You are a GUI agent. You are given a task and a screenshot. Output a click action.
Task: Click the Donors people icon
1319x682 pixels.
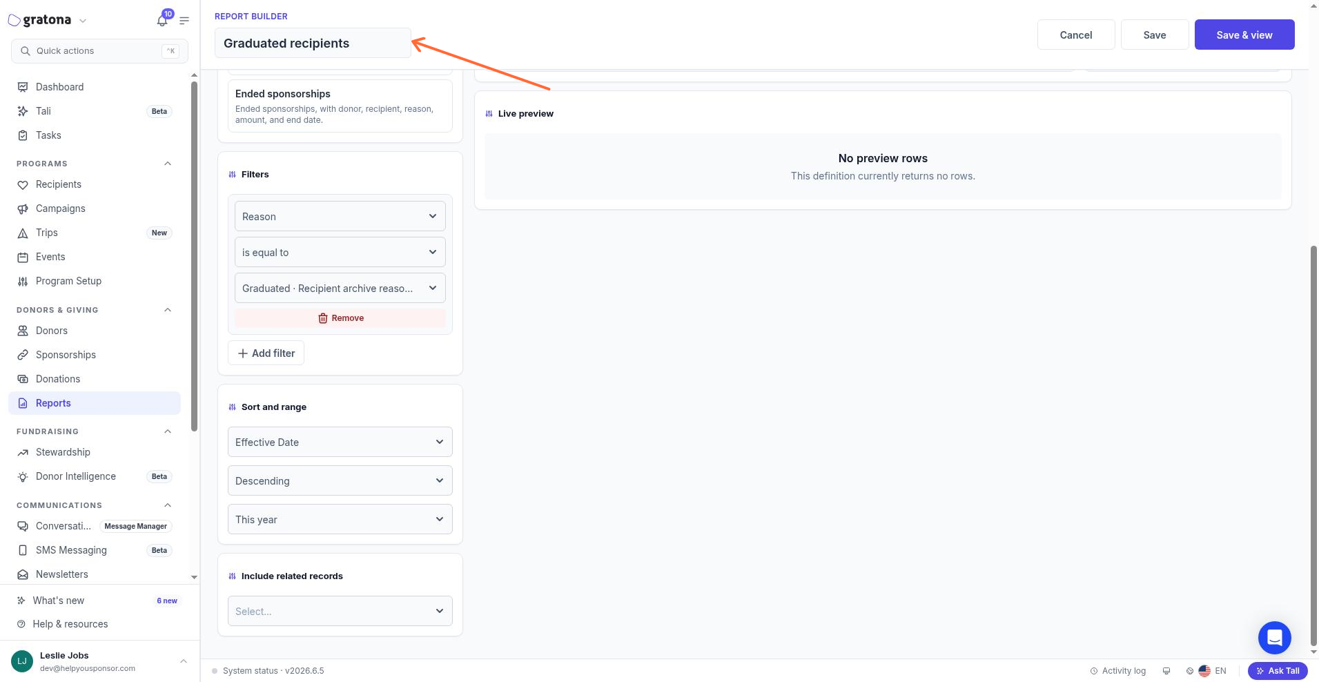pyautogui.click(x=23, y=331)
